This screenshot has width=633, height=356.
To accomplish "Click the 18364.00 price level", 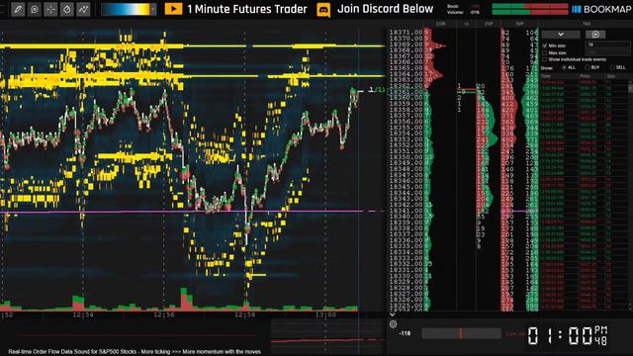I will point(406,74).
